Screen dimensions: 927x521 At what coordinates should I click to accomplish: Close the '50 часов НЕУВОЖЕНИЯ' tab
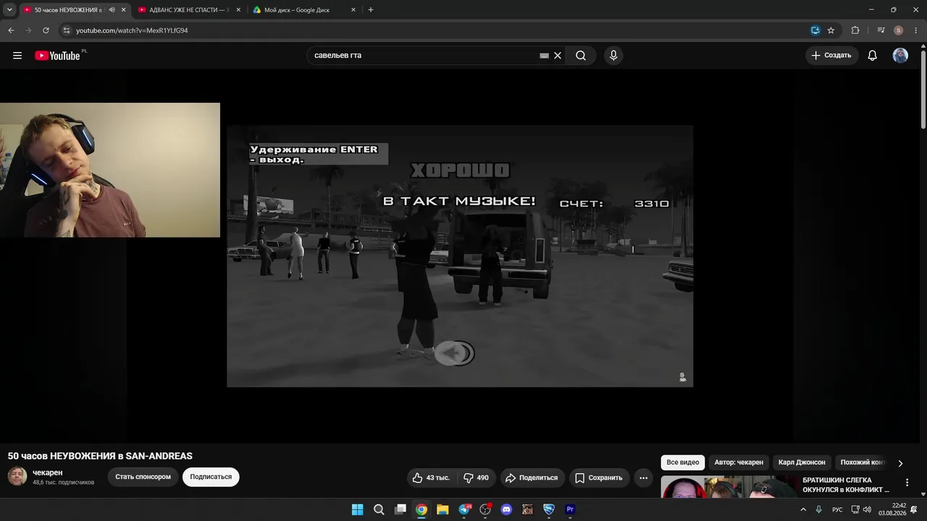124,10
